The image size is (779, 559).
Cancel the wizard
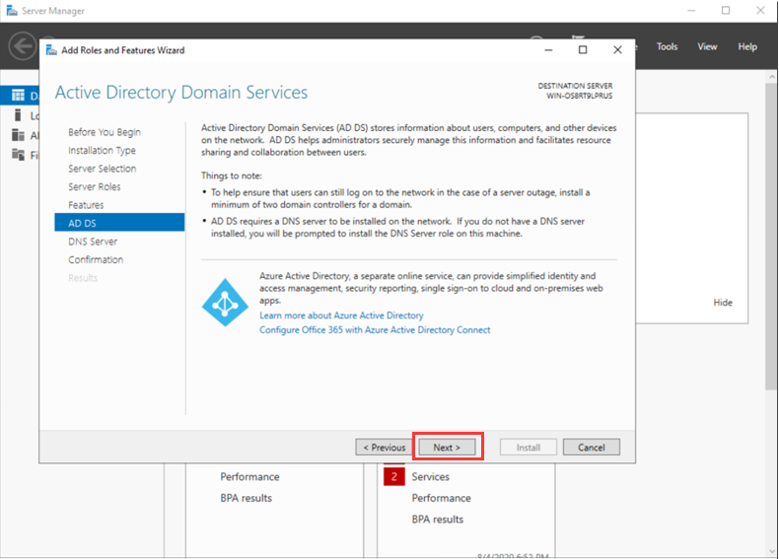pos(591,448)
